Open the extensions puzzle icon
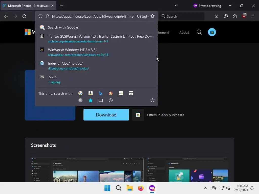The height and width of the screenshot is (194, 259). point(235,16)
